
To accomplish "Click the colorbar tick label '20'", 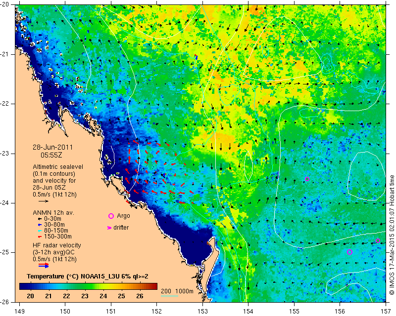I will tap(30, 296).
